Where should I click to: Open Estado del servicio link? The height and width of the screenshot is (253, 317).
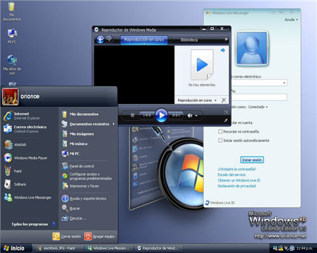click(231, 175)
